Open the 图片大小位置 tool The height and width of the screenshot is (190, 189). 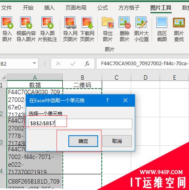[142, 29]
